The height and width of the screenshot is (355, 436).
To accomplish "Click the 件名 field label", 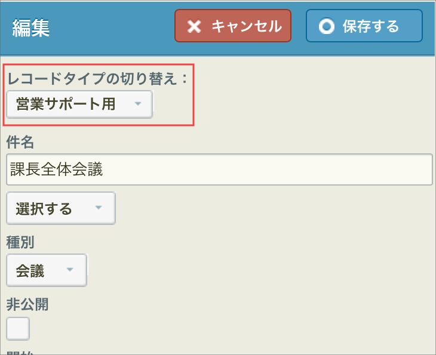I will (20, 142).
